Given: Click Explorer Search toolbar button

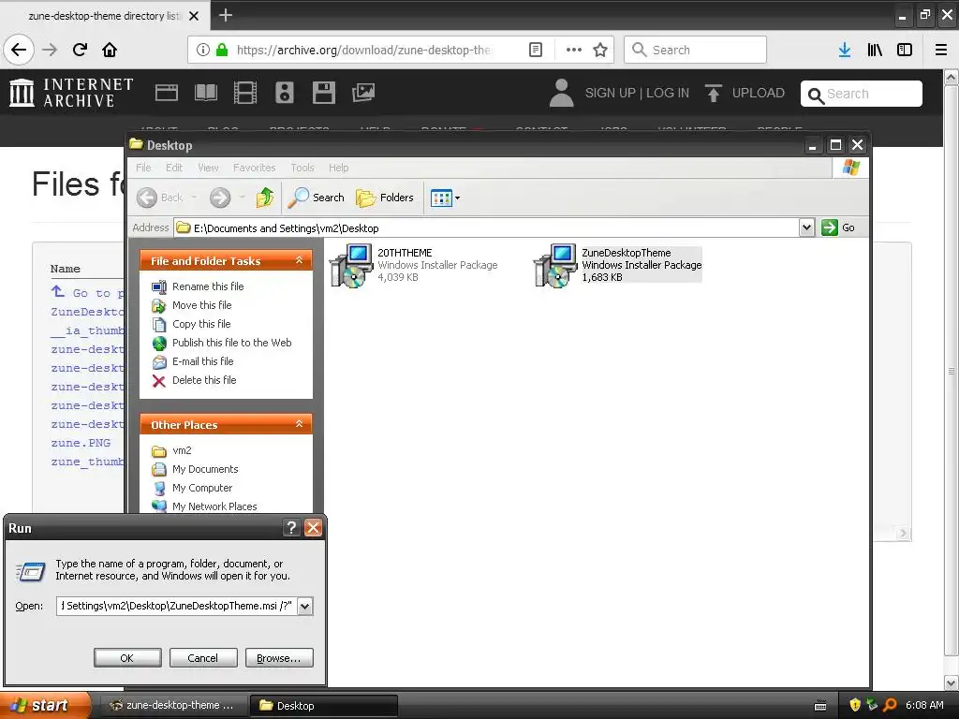Looking at the screenshot, I should (317, 198).
